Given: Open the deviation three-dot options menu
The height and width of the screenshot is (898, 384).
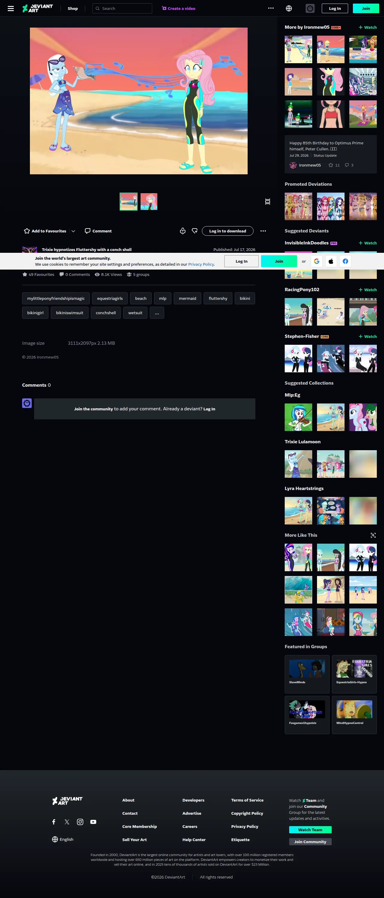Looking at the screenshot, I should pyautogui.click(x=263, y=231).
